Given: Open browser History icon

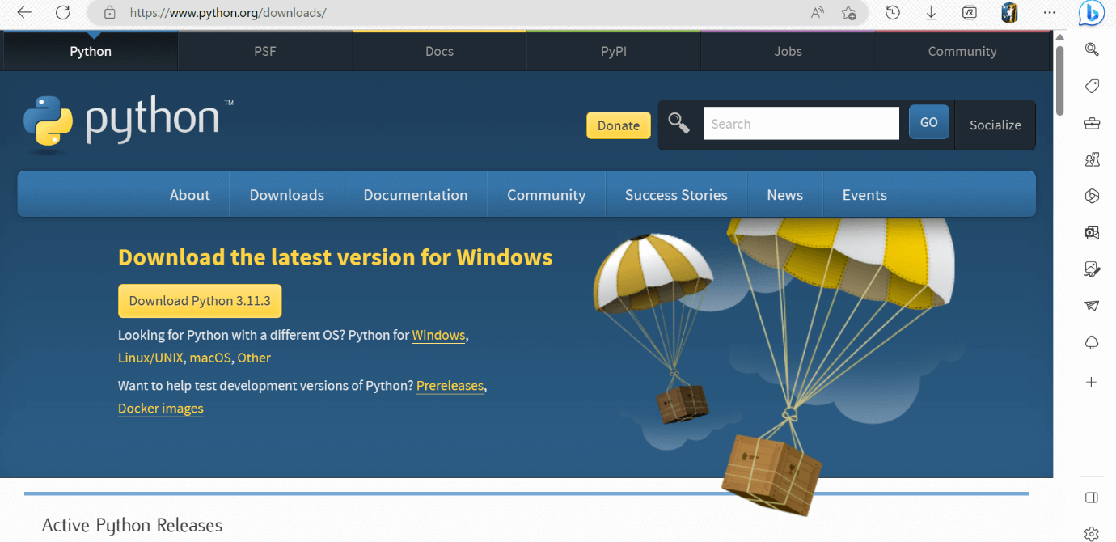Looking at the screenshot, I should (893, 13).
